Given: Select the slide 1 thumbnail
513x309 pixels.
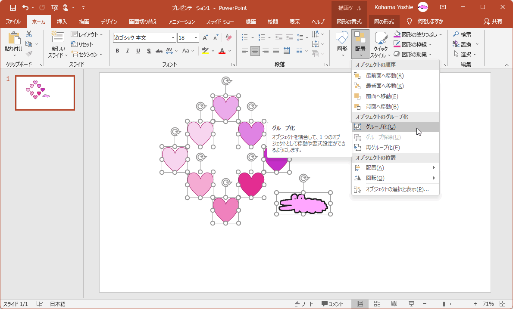Looking at the screenshot, I should [x=45, y=93].
